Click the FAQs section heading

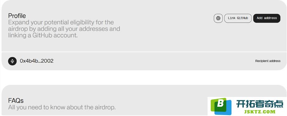[16, 100]
